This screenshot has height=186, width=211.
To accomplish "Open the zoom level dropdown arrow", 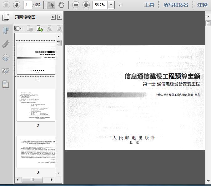I will tap(111, 5).
